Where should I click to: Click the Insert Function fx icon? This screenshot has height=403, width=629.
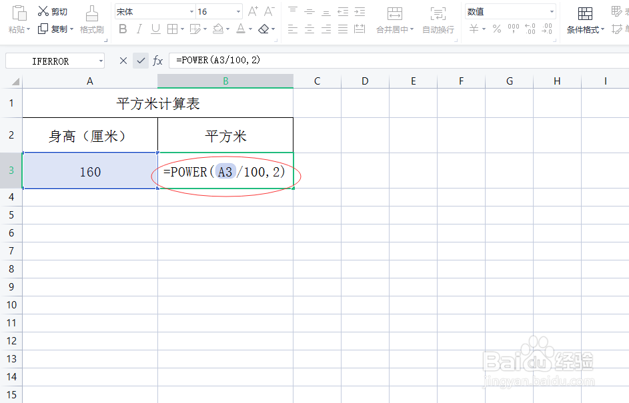click(x=158, y=60)
